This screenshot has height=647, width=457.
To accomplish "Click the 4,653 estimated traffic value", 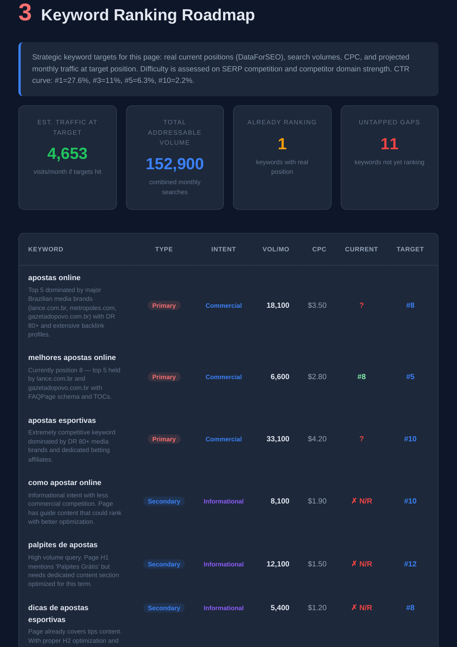I will click(x=67, y=153).
